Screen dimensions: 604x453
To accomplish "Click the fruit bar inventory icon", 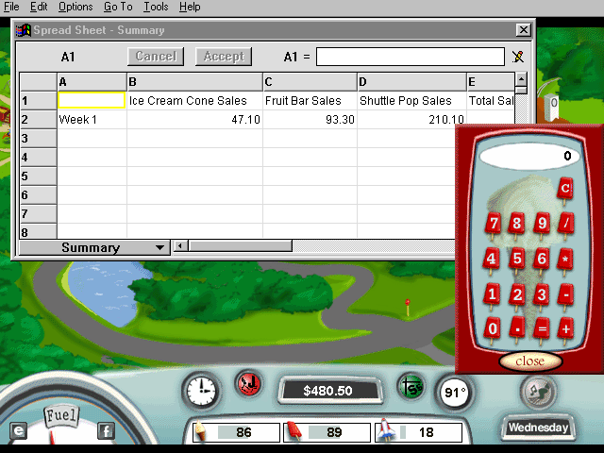I will click(x=294, y=431).
